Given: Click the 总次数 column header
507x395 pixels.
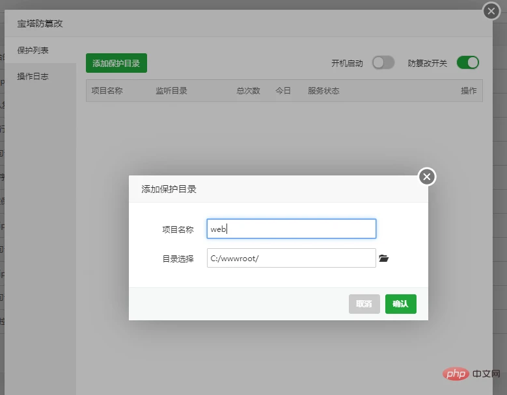Looking at the screenshot, I should tap(249, 91).
